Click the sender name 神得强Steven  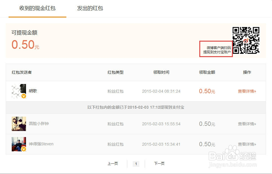tap(41, 144)
